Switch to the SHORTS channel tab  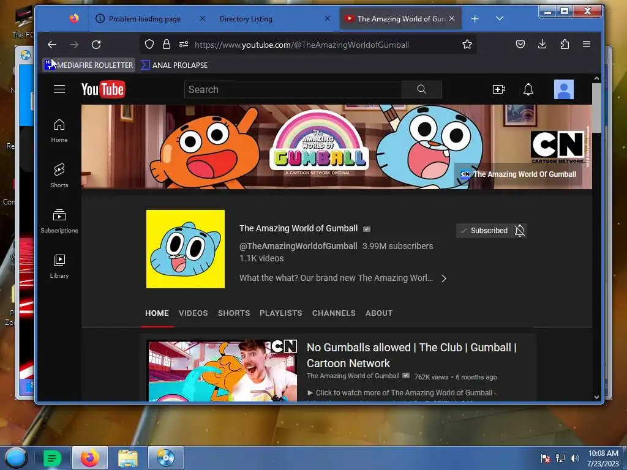(x=234, y=313)
